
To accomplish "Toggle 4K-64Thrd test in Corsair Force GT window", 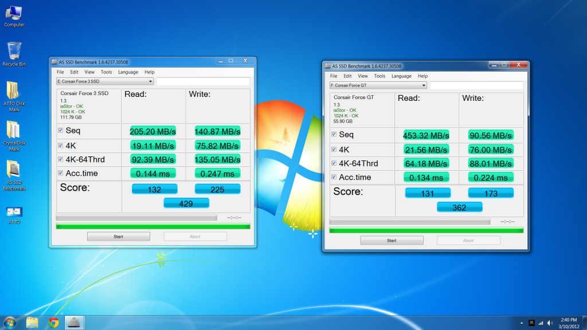I will (x=334, y=163).
